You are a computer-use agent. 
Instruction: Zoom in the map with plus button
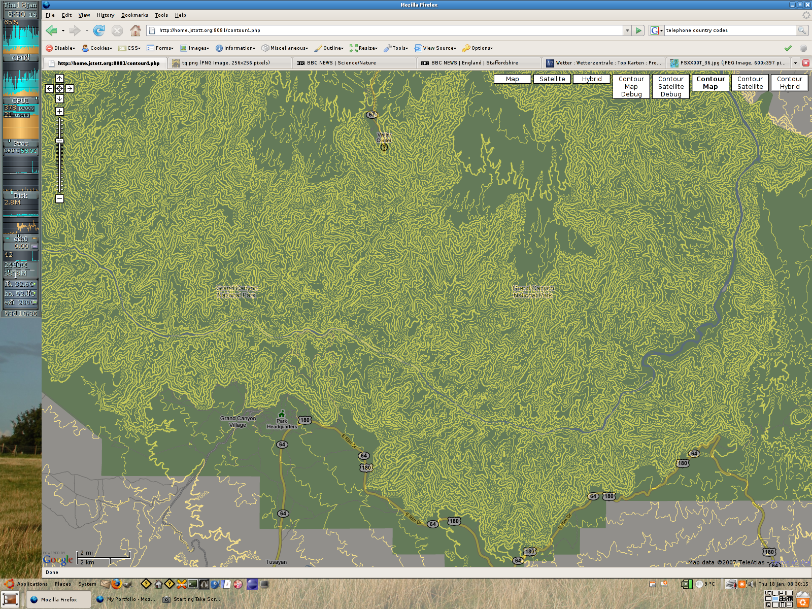tap(59, 111)
